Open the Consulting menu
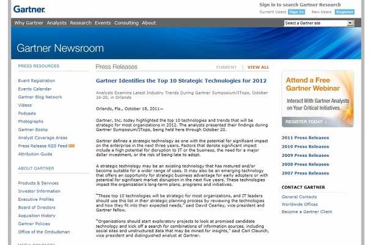 (x=127, y=23)
